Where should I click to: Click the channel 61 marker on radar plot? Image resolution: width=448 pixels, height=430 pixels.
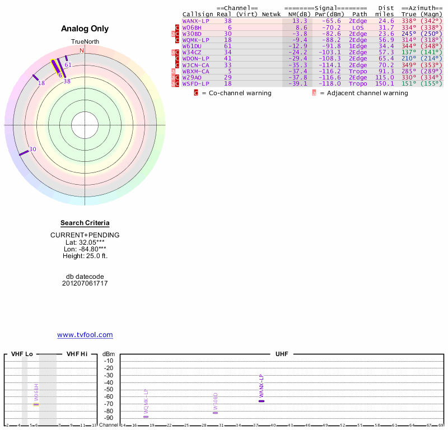[66, 58]
